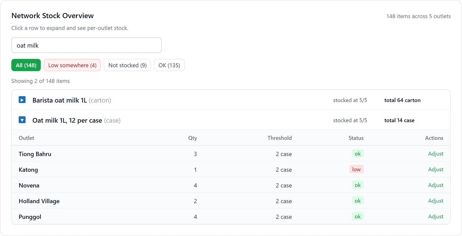Filter by Low somewhere (4)

pyautogui.click(x=72, y=65)
